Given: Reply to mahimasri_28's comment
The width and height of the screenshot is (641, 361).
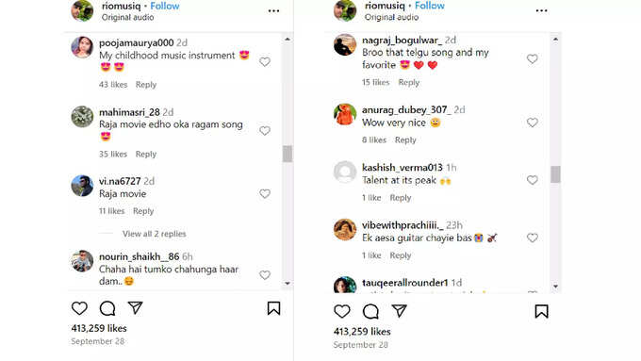Looking at the screenshot, I should tap(146, 155).
